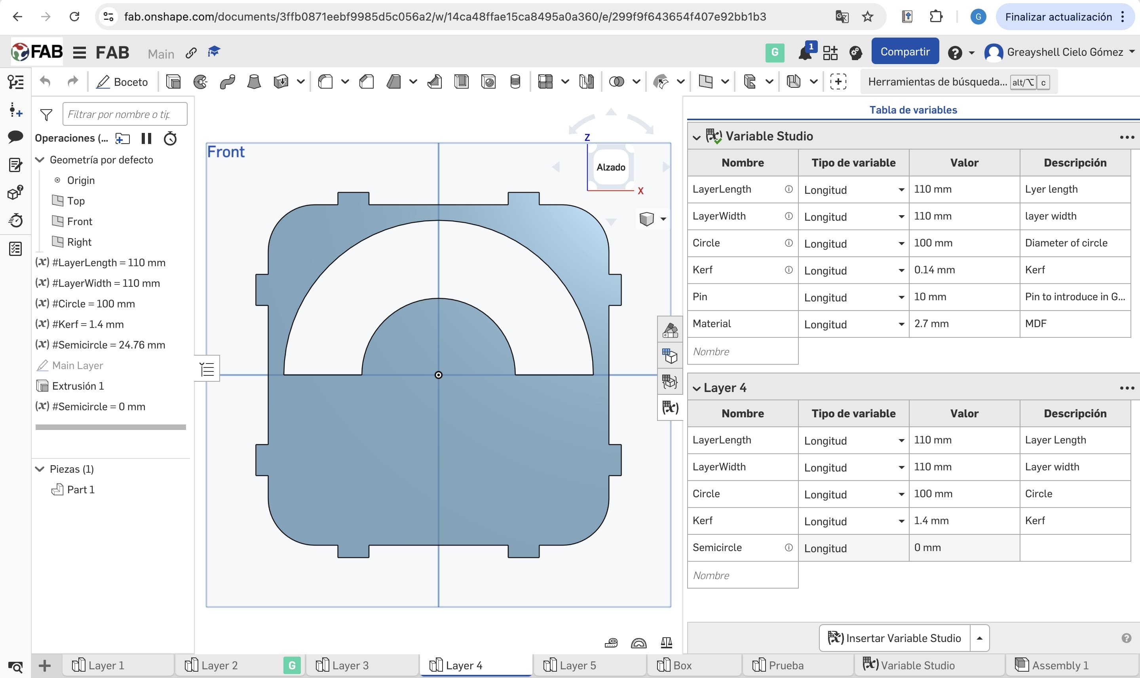Open the Assembly 1 tab

(1060, 665)
